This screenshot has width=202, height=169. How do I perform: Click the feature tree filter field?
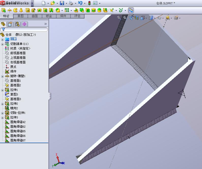(x=24, y=30)
